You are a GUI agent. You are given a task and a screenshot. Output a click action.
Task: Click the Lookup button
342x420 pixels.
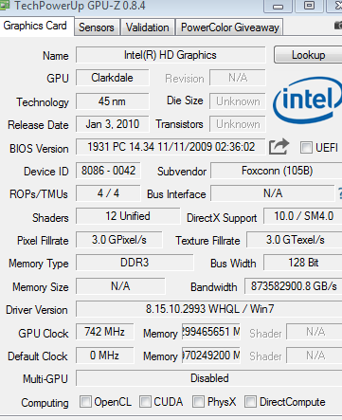308,55
